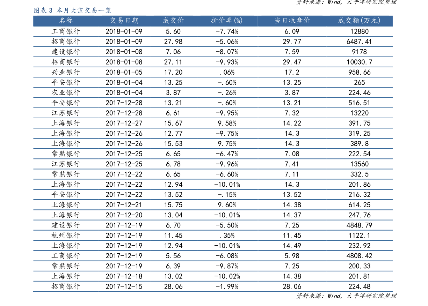Select the discount rate -7.74% cell
Viewport: 428px width, 306px height.
click(227, 31)
